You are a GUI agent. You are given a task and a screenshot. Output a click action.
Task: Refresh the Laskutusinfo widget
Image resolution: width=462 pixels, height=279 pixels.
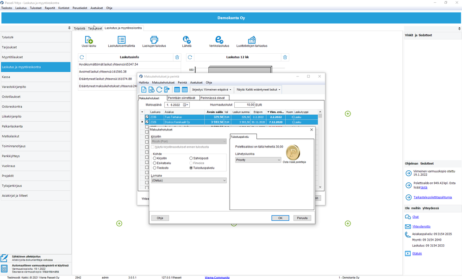[x=82, y=57]
